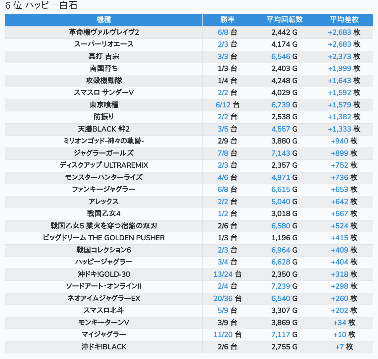Select machine name 戦国乙女5 業火を穿つ宿焔の双刃
The image size is (378, 359).
[104, 226]
